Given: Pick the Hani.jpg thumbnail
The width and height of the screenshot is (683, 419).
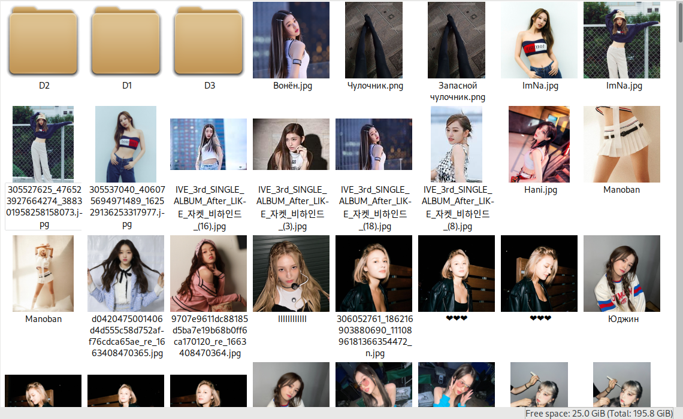Looking at the screenshot, I should pos(539,144).
